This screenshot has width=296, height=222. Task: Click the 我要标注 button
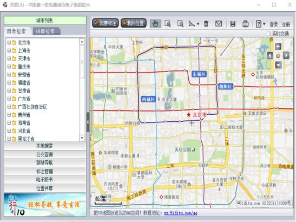pyautogui.click(x=106, y=23)
